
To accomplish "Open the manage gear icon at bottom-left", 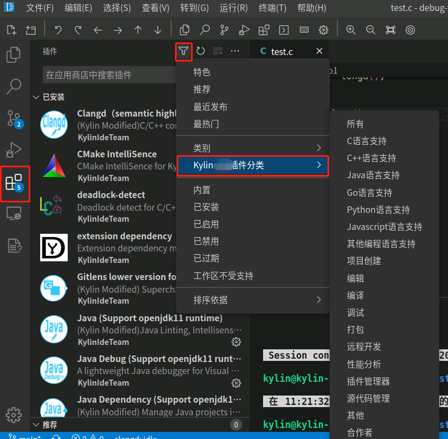I will (x=14, y=415).
